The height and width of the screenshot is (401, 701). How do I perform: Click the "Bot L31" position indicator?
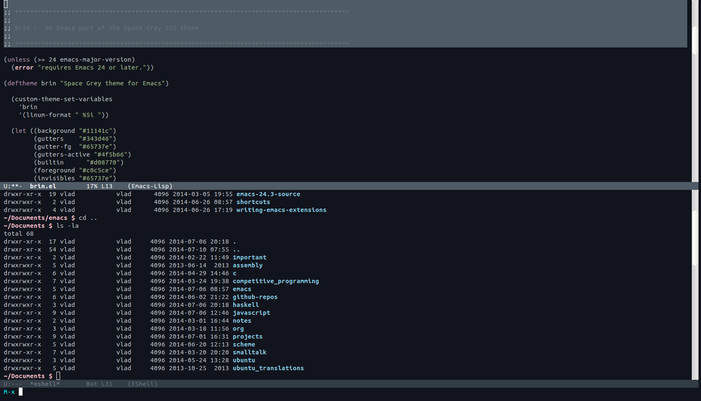tap(99, 384)
